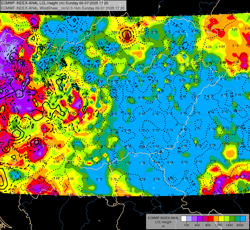Click the 400 tick label on the legend
The height and width of the screenshot is (230, 250).
[x=197, y=225]
